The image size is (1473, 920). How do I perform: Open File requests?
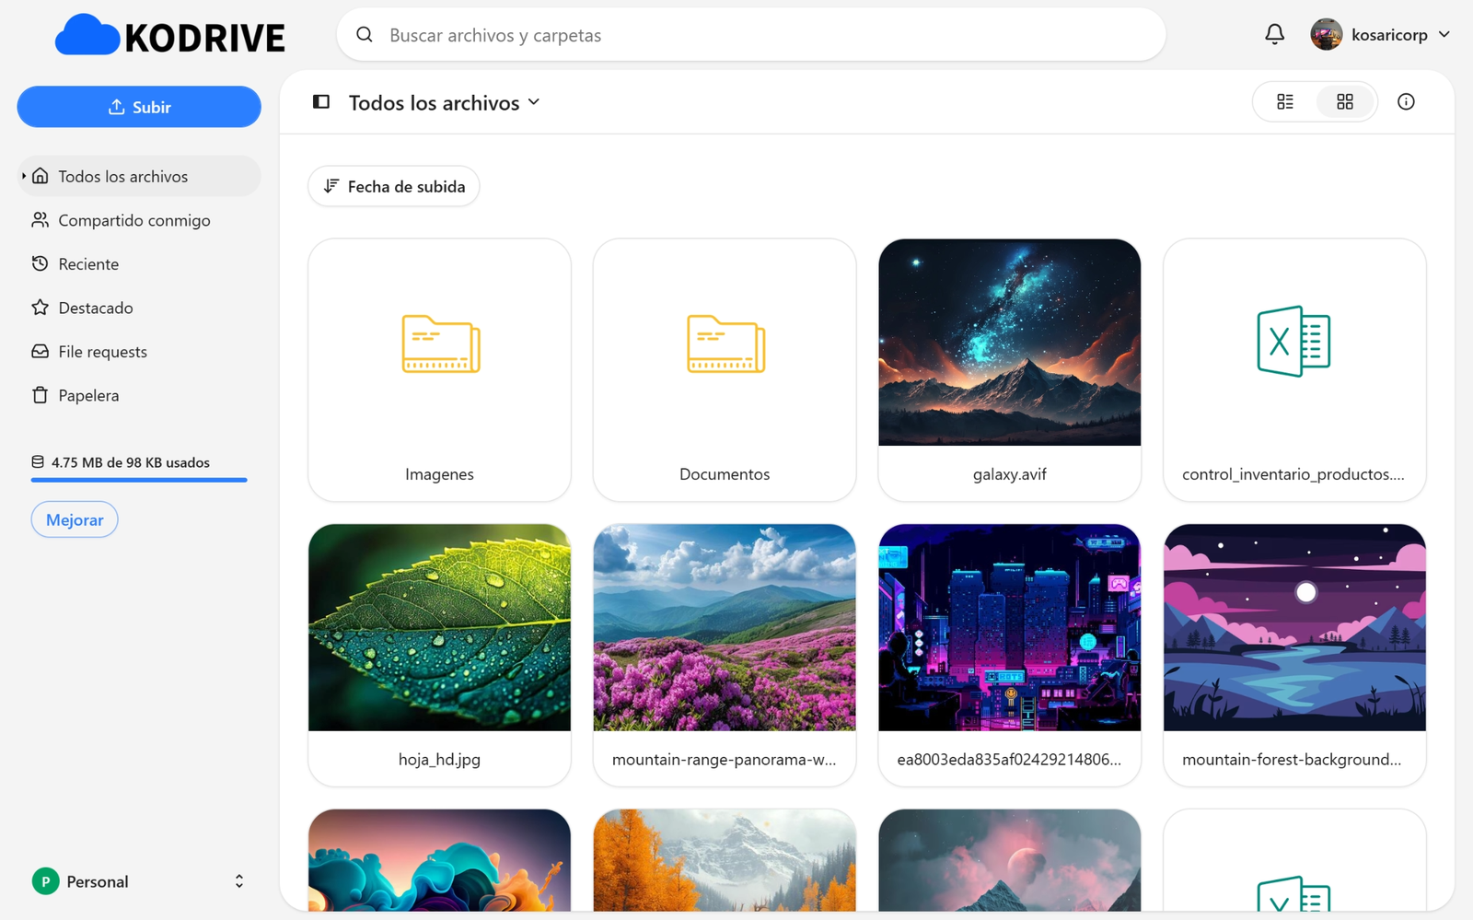[x=140, y=352]
